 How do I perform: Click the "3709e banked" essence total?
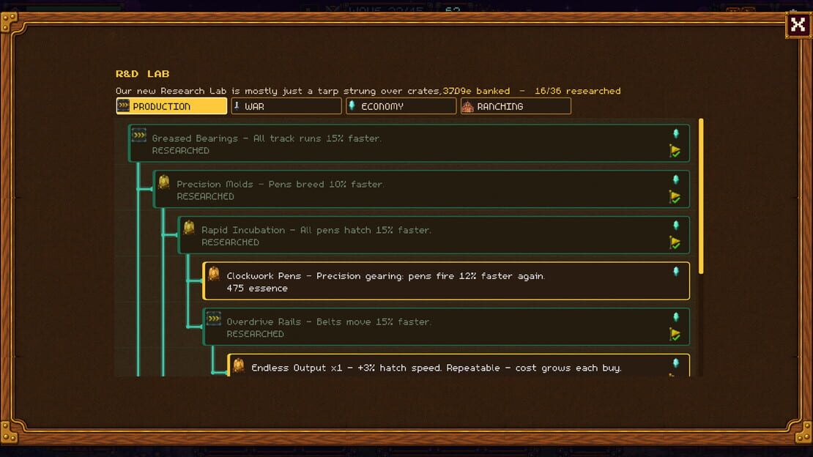pyautogui.click(x=476, y=91)
